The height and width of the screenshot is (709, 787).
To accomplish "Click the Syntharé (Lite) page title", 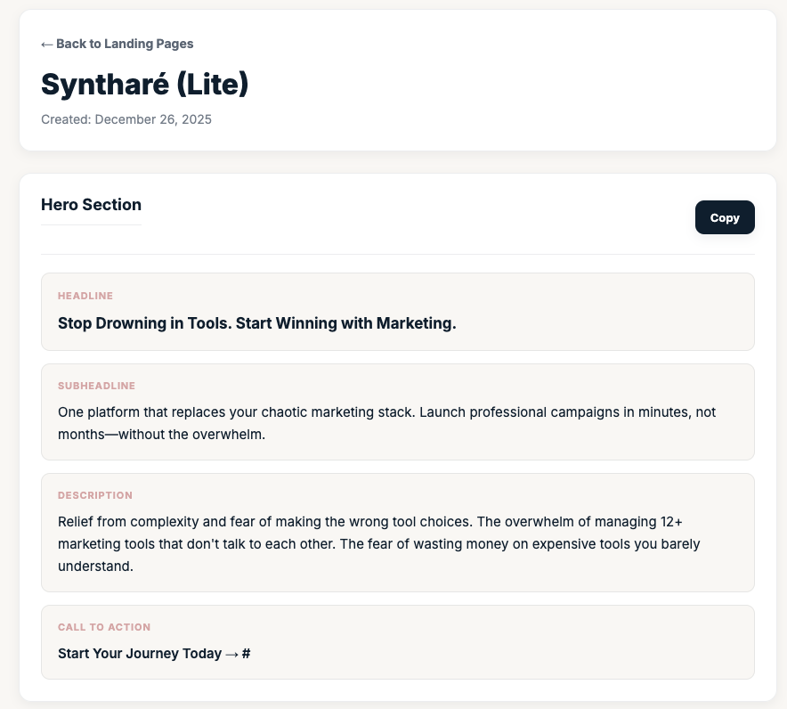I will pos(144,85).
